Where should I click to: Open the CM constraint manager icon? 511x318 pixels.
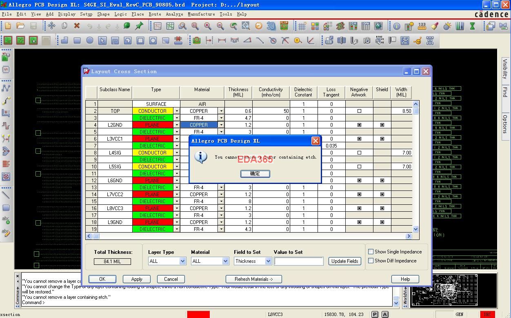(353, 26)
